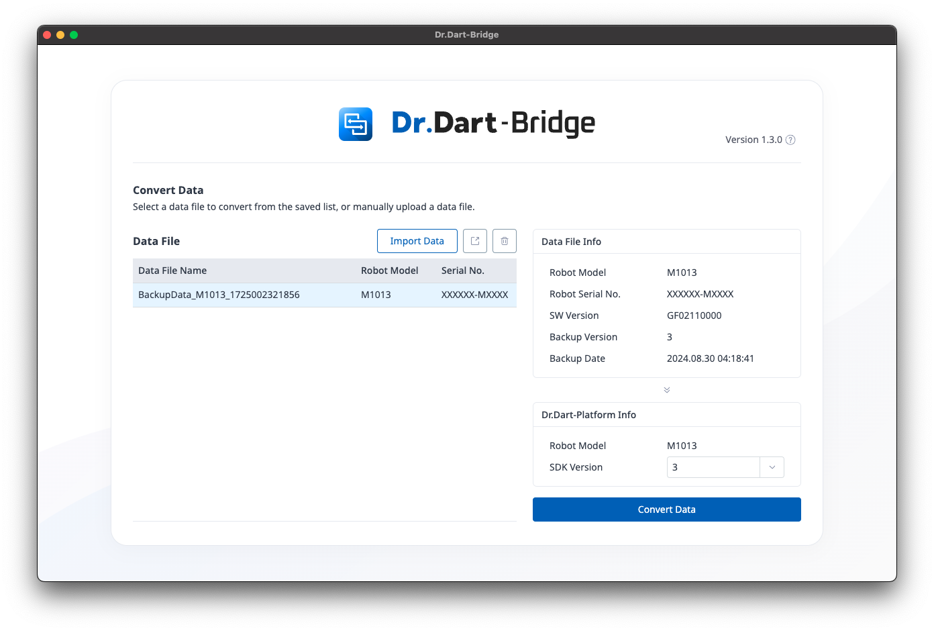Delete selected data file with trash icon

(x=505, y=241)
